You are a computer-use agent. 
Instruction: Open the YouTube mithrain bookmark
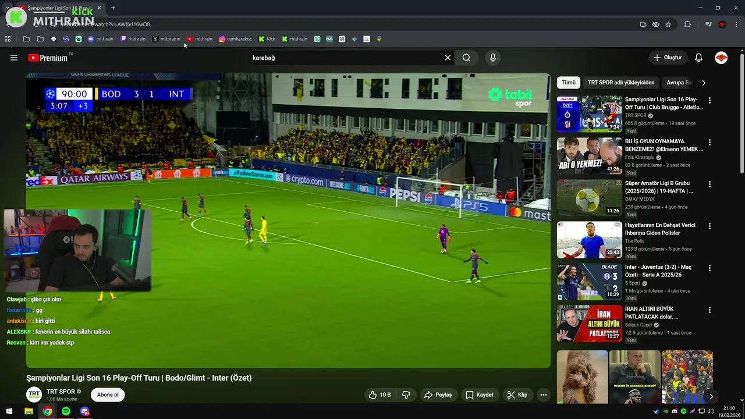[x=200, y=39]
